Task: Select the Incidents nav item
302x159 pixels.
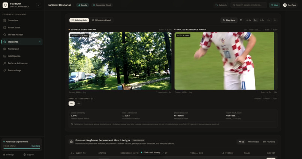Action: (22, 42)
